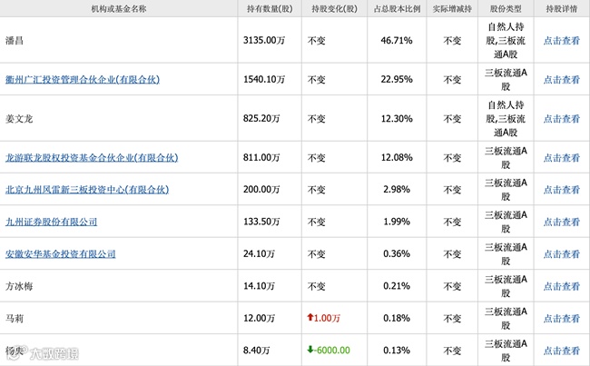Click the 机构或基金名称 column header
590x366 pixels.
[x=119, y=9]
